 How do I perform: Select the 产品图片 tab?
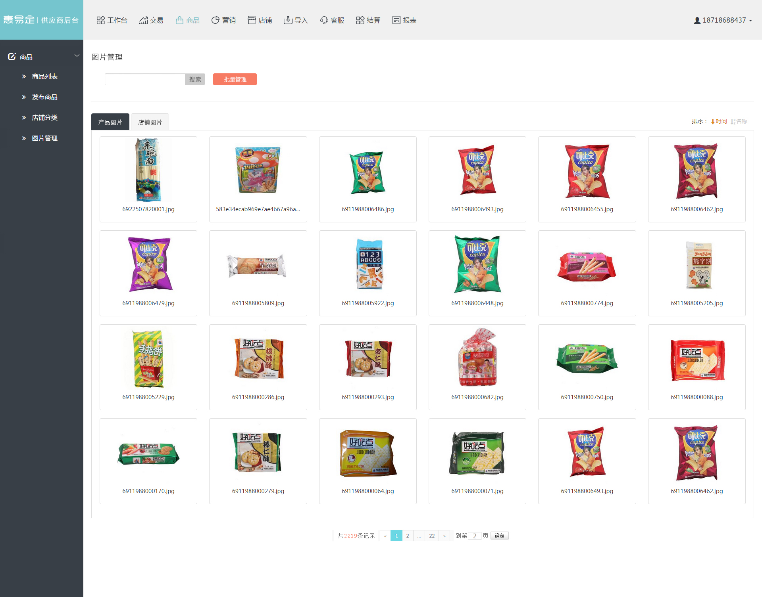click(x=110, y=122)
